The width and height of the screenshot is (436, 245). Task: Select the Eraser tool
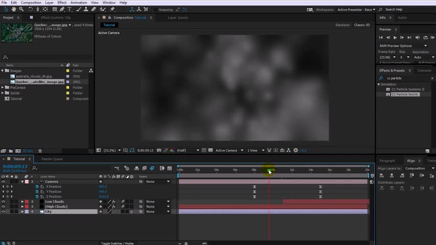[94, 10]
